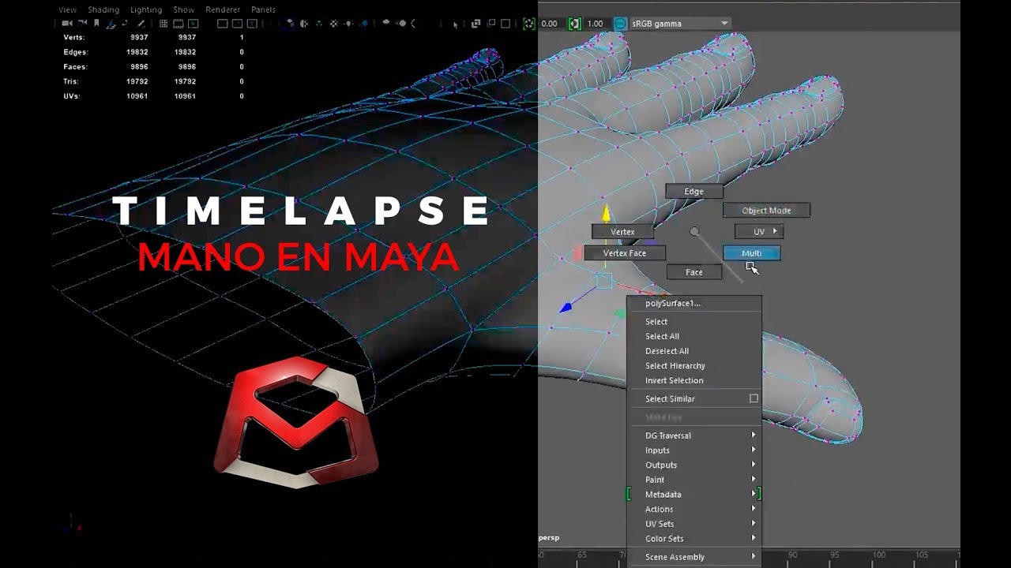Click the Multisample Anti-aliasing icon
The image size is (1011, 568).
[x=415, y=24]
